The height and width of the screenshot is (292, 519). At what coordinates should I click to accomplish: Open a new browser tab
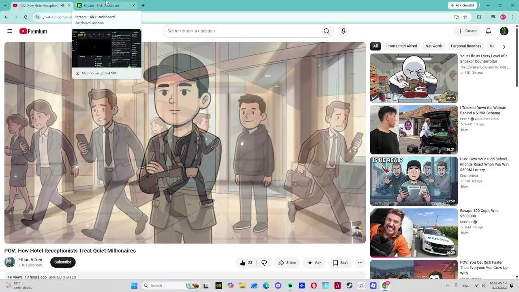[143, 5]
